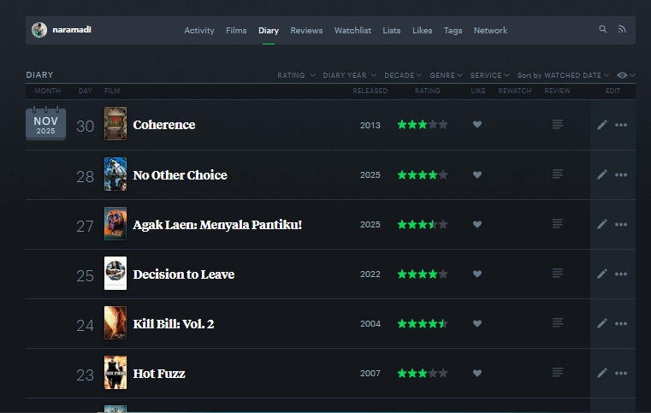Toggle like heart for Kill Bill: Vol. 2
651x413 pixels.
(x=477, y=324)
